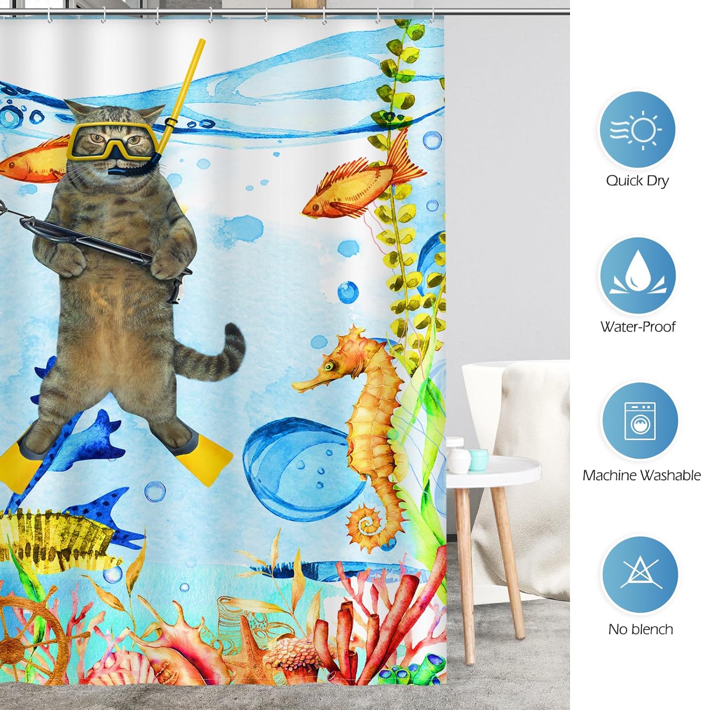Screen dimensions: 702x710
Task: Select the "Machine Washable" text label
Action: pos(641,475)
